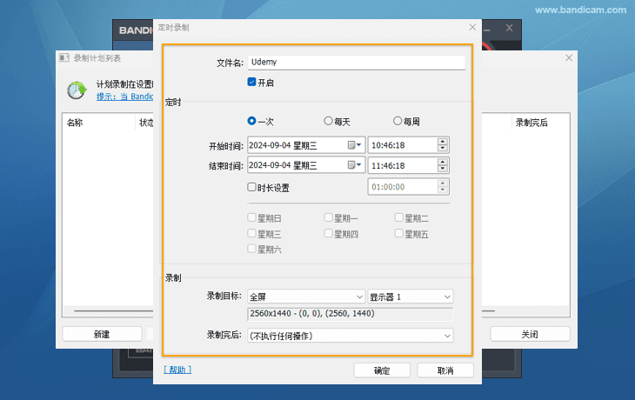This screenshot has height=400, width=635.
Task: Select the 一次 radio button
Action: (251, 121)
